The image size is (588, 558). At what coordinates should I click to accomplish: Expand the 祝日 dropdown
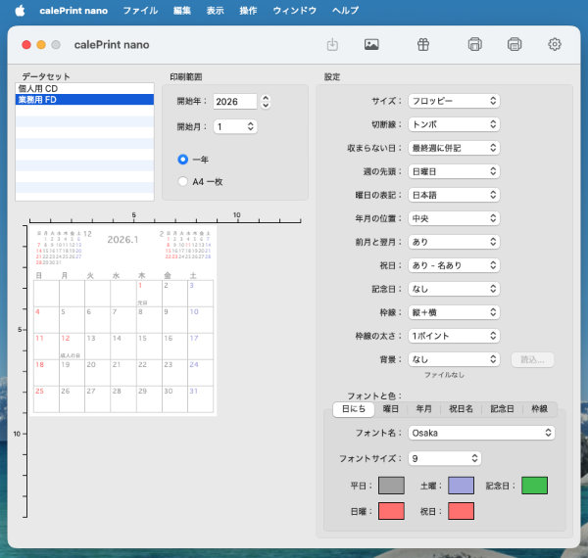tap(453, 265)
